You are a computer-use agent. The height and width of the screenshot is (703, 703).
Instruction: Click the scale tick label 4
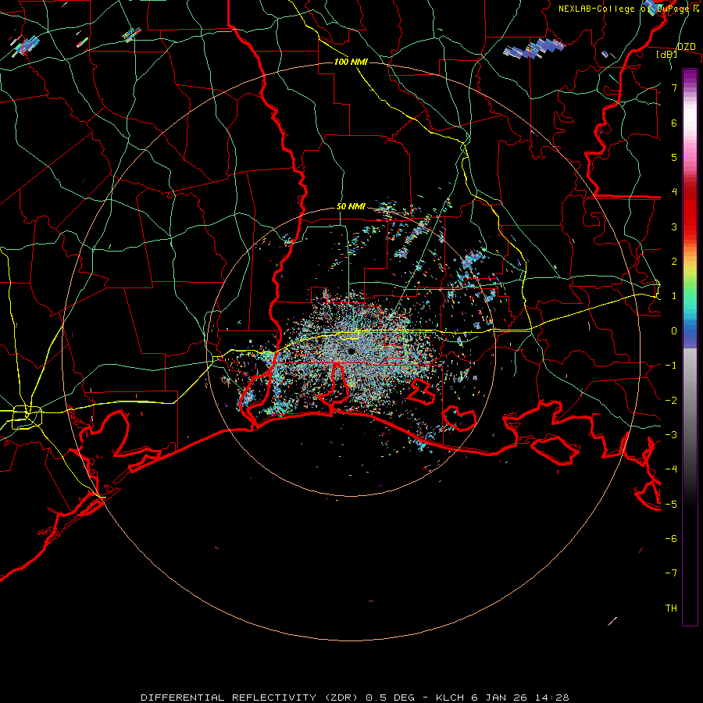674,192
